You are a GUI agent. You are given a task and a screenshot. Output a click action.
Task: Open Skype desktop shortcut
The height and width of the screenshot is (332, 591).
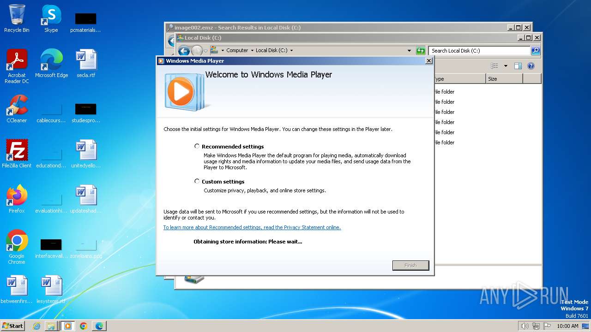tap(51, 19)
